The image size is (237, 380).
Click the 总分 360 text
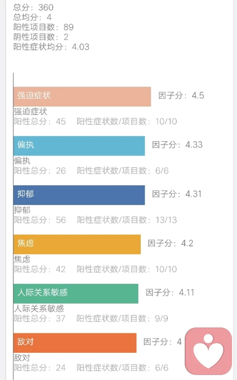(34, 7)
